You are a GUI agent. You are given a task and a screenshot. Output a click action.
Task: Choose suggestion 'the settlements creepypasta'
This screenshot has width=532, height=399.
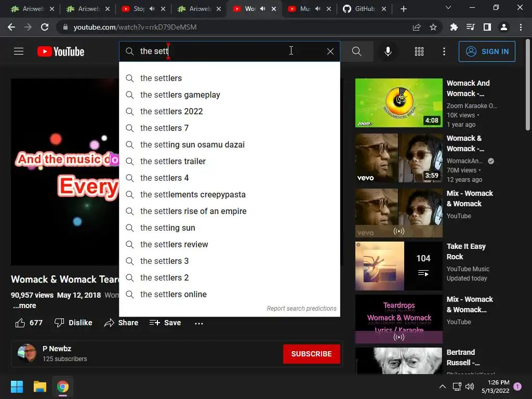pyautogui.click(x=229, y=194)
